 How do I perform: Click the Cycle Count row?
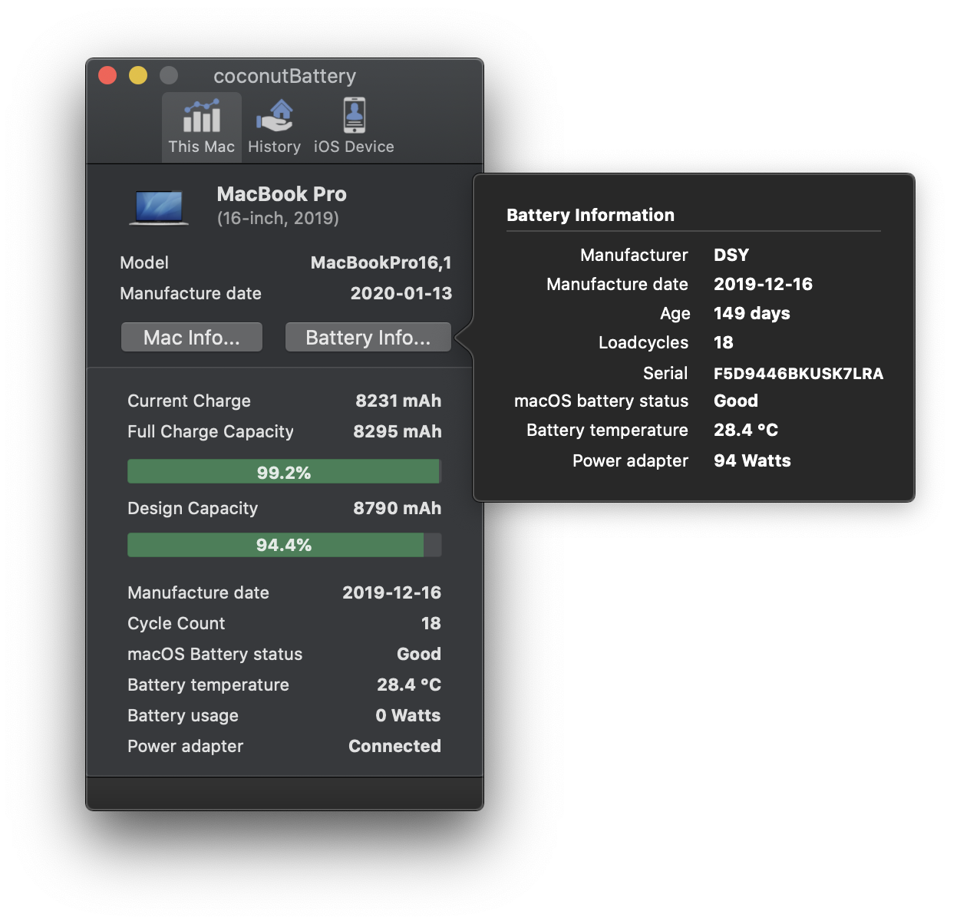176,623
